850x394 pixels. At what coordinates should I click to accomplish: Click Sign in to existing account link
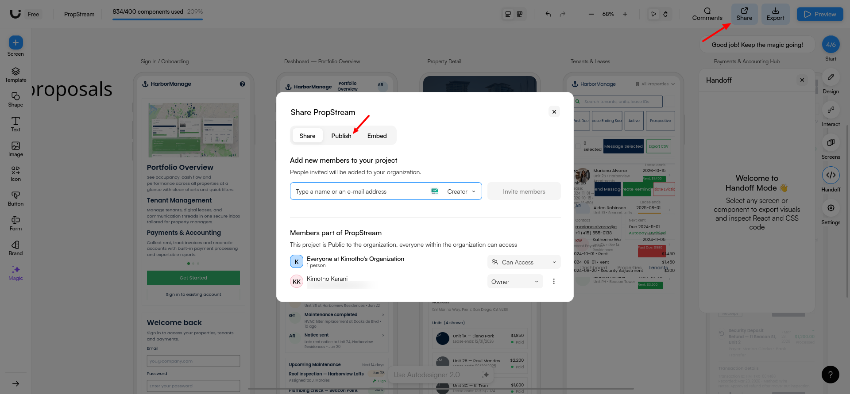pyautogui.click(x=193, y=295)
